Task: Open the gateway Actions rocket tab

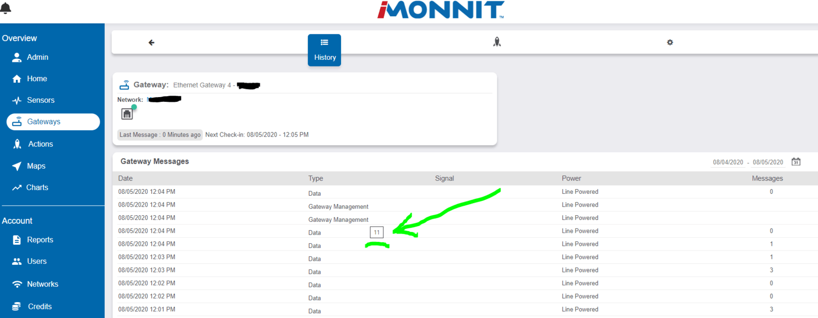Action: [497, 42]
